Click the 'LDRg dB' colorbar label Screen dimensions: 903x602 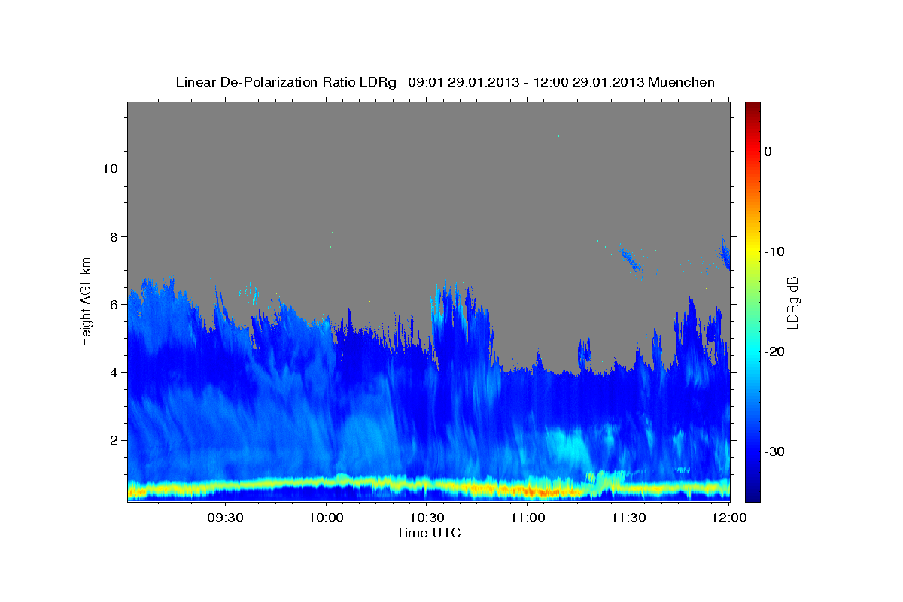pos(792,303)
